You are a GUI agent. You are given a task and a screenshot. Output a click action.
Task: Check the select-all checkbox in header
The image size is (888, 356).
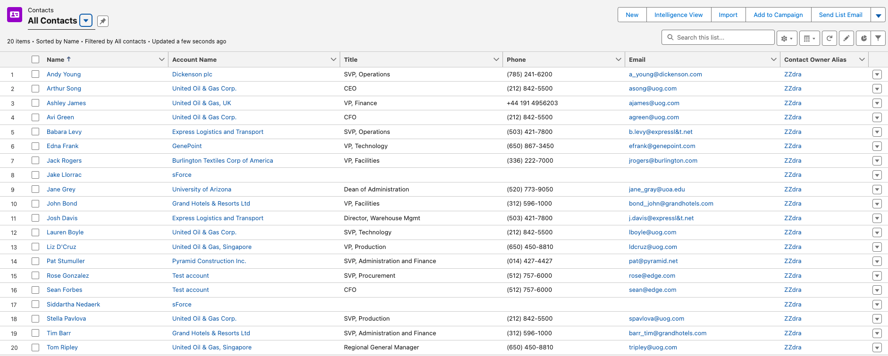[35, 59]
